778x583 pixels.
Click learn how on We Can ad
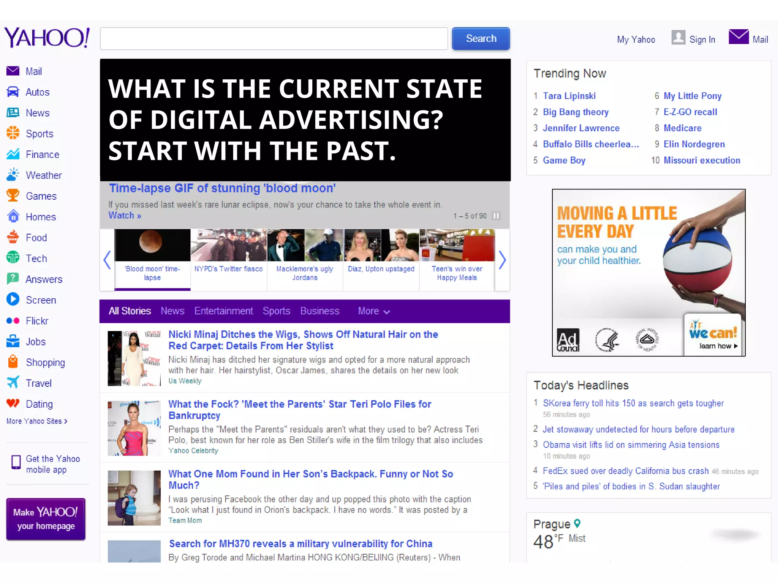click(x=718, y=346)
